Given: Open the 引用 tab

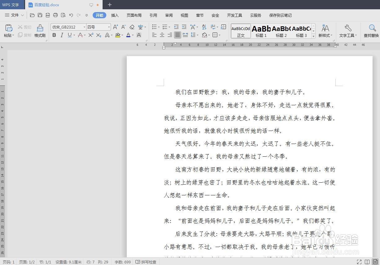Looking at the screenshot, I should coord(153,15).
